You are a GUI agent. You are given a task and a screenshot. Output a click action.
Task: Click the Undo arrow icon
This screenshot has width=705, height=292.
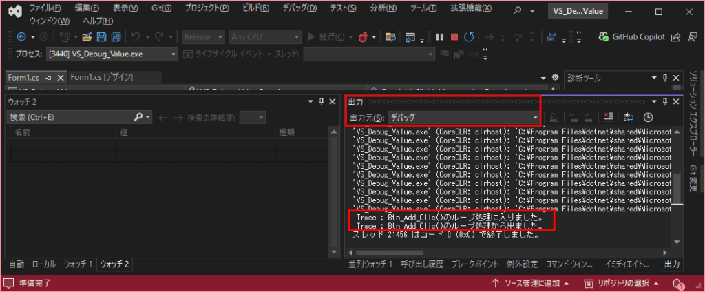[136, 37]
